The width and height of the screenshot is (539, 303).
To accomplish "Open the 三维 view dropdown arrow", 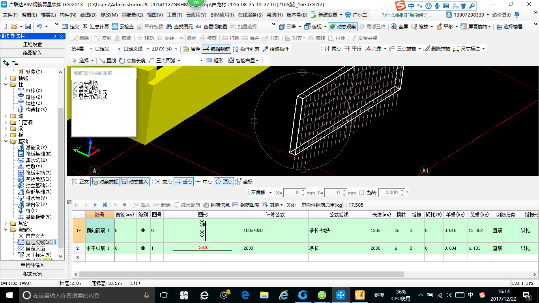I will coord(300,26).
